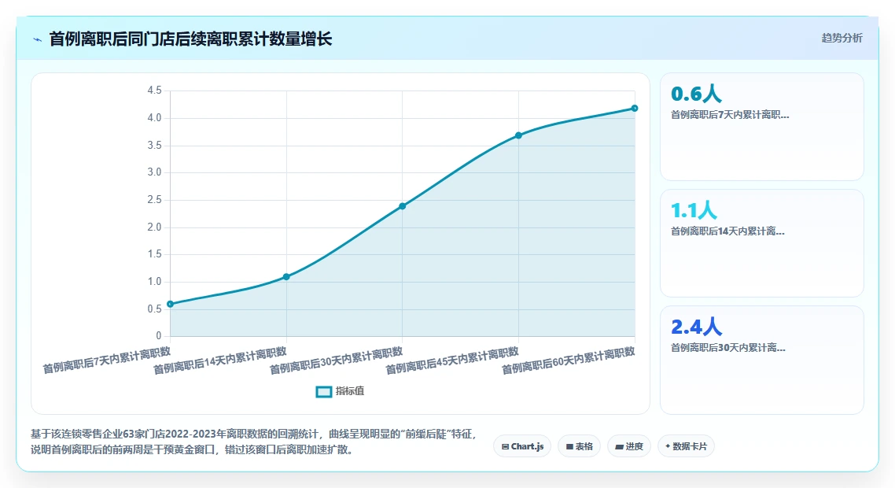Select the 趋势分析 label in header

[842, 39]
